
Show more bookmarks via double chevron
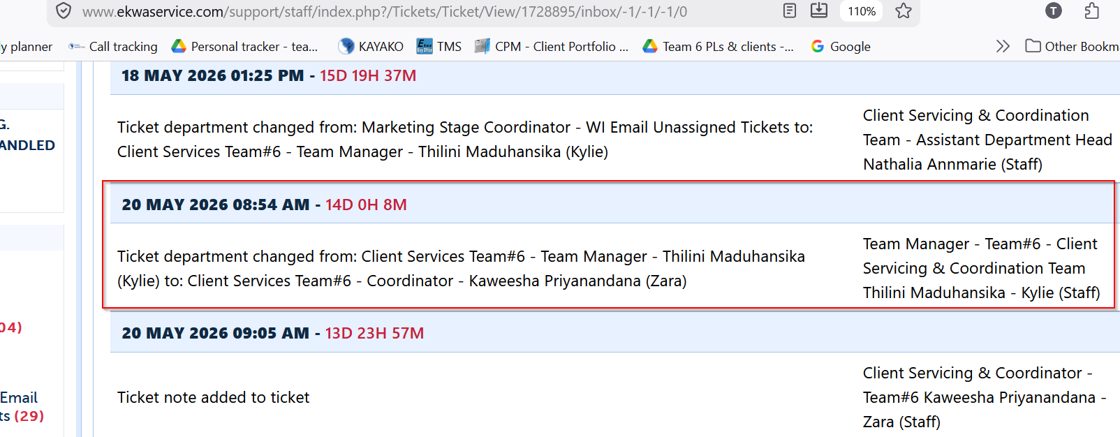point(1003,47)
